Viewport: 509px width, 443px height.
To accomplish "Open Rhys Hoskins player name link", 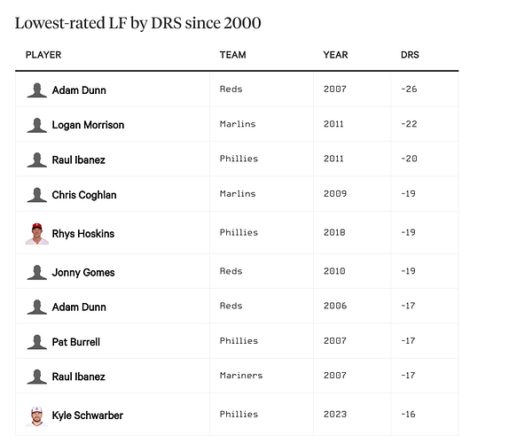I will tap(83, 234).
